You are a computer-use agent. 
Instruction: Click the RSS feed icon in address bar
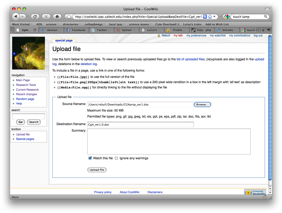pos(205,17)
